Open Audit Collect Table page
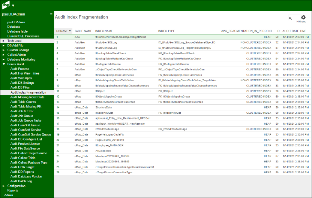 coord(23,158)
